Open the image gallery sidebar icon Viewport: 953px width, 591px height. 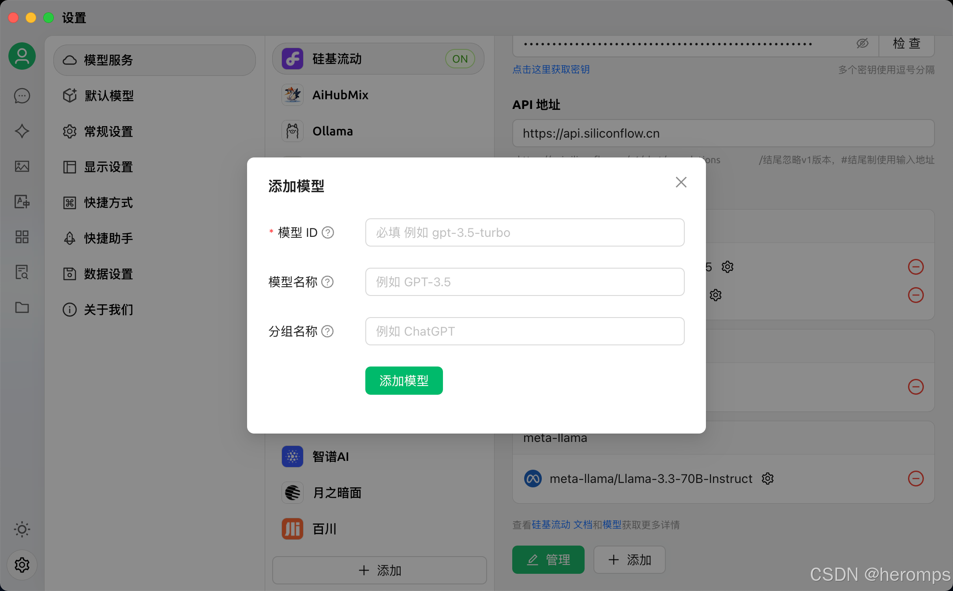(x=22, y=166)
